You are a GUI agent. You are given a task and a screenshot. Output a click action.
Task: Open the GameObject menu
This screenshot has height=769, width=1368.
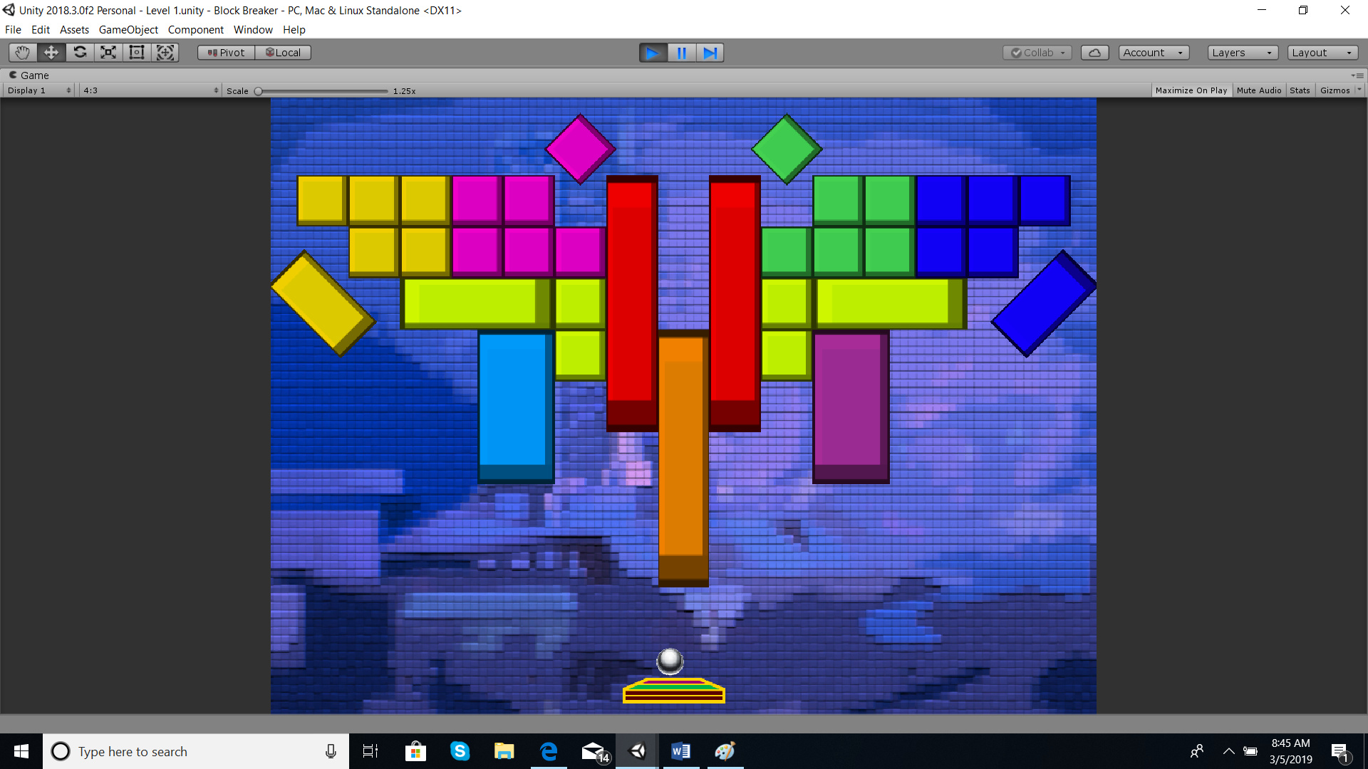click(x=128, y=29)
